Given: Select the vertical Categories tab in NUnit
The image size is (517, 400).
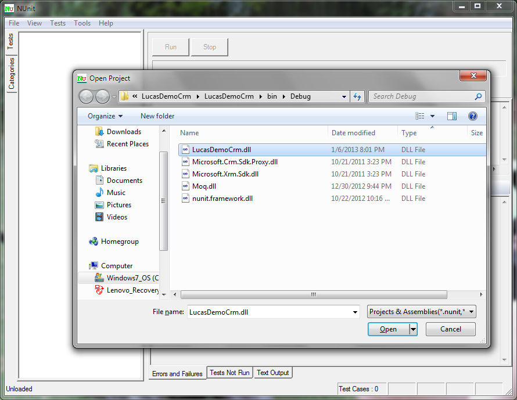Looking at the screenshot, I should (x=11, y=74).
